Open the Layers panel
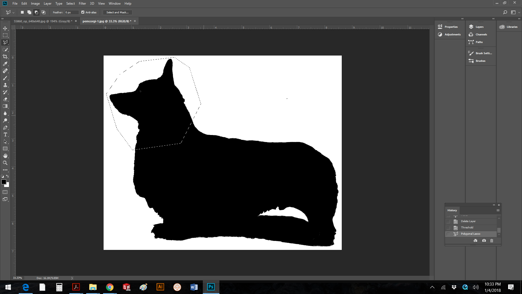This screenshot has width=522, height=294. click(479, 27)
